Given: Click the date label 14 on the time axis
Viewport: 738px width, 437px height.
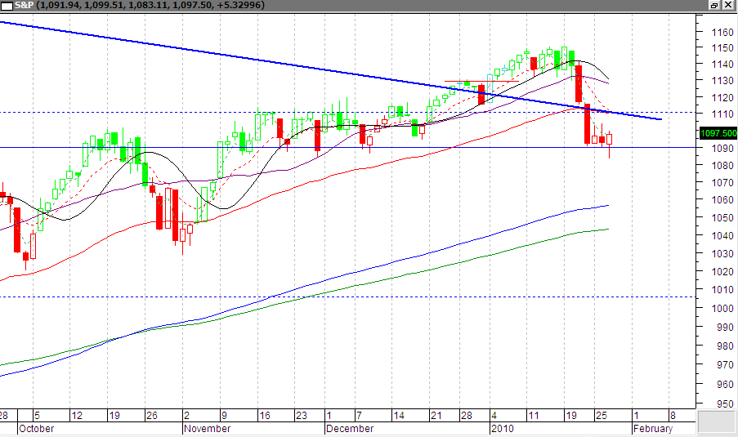Looking at the screenshot, I should (x=399, y=416).
